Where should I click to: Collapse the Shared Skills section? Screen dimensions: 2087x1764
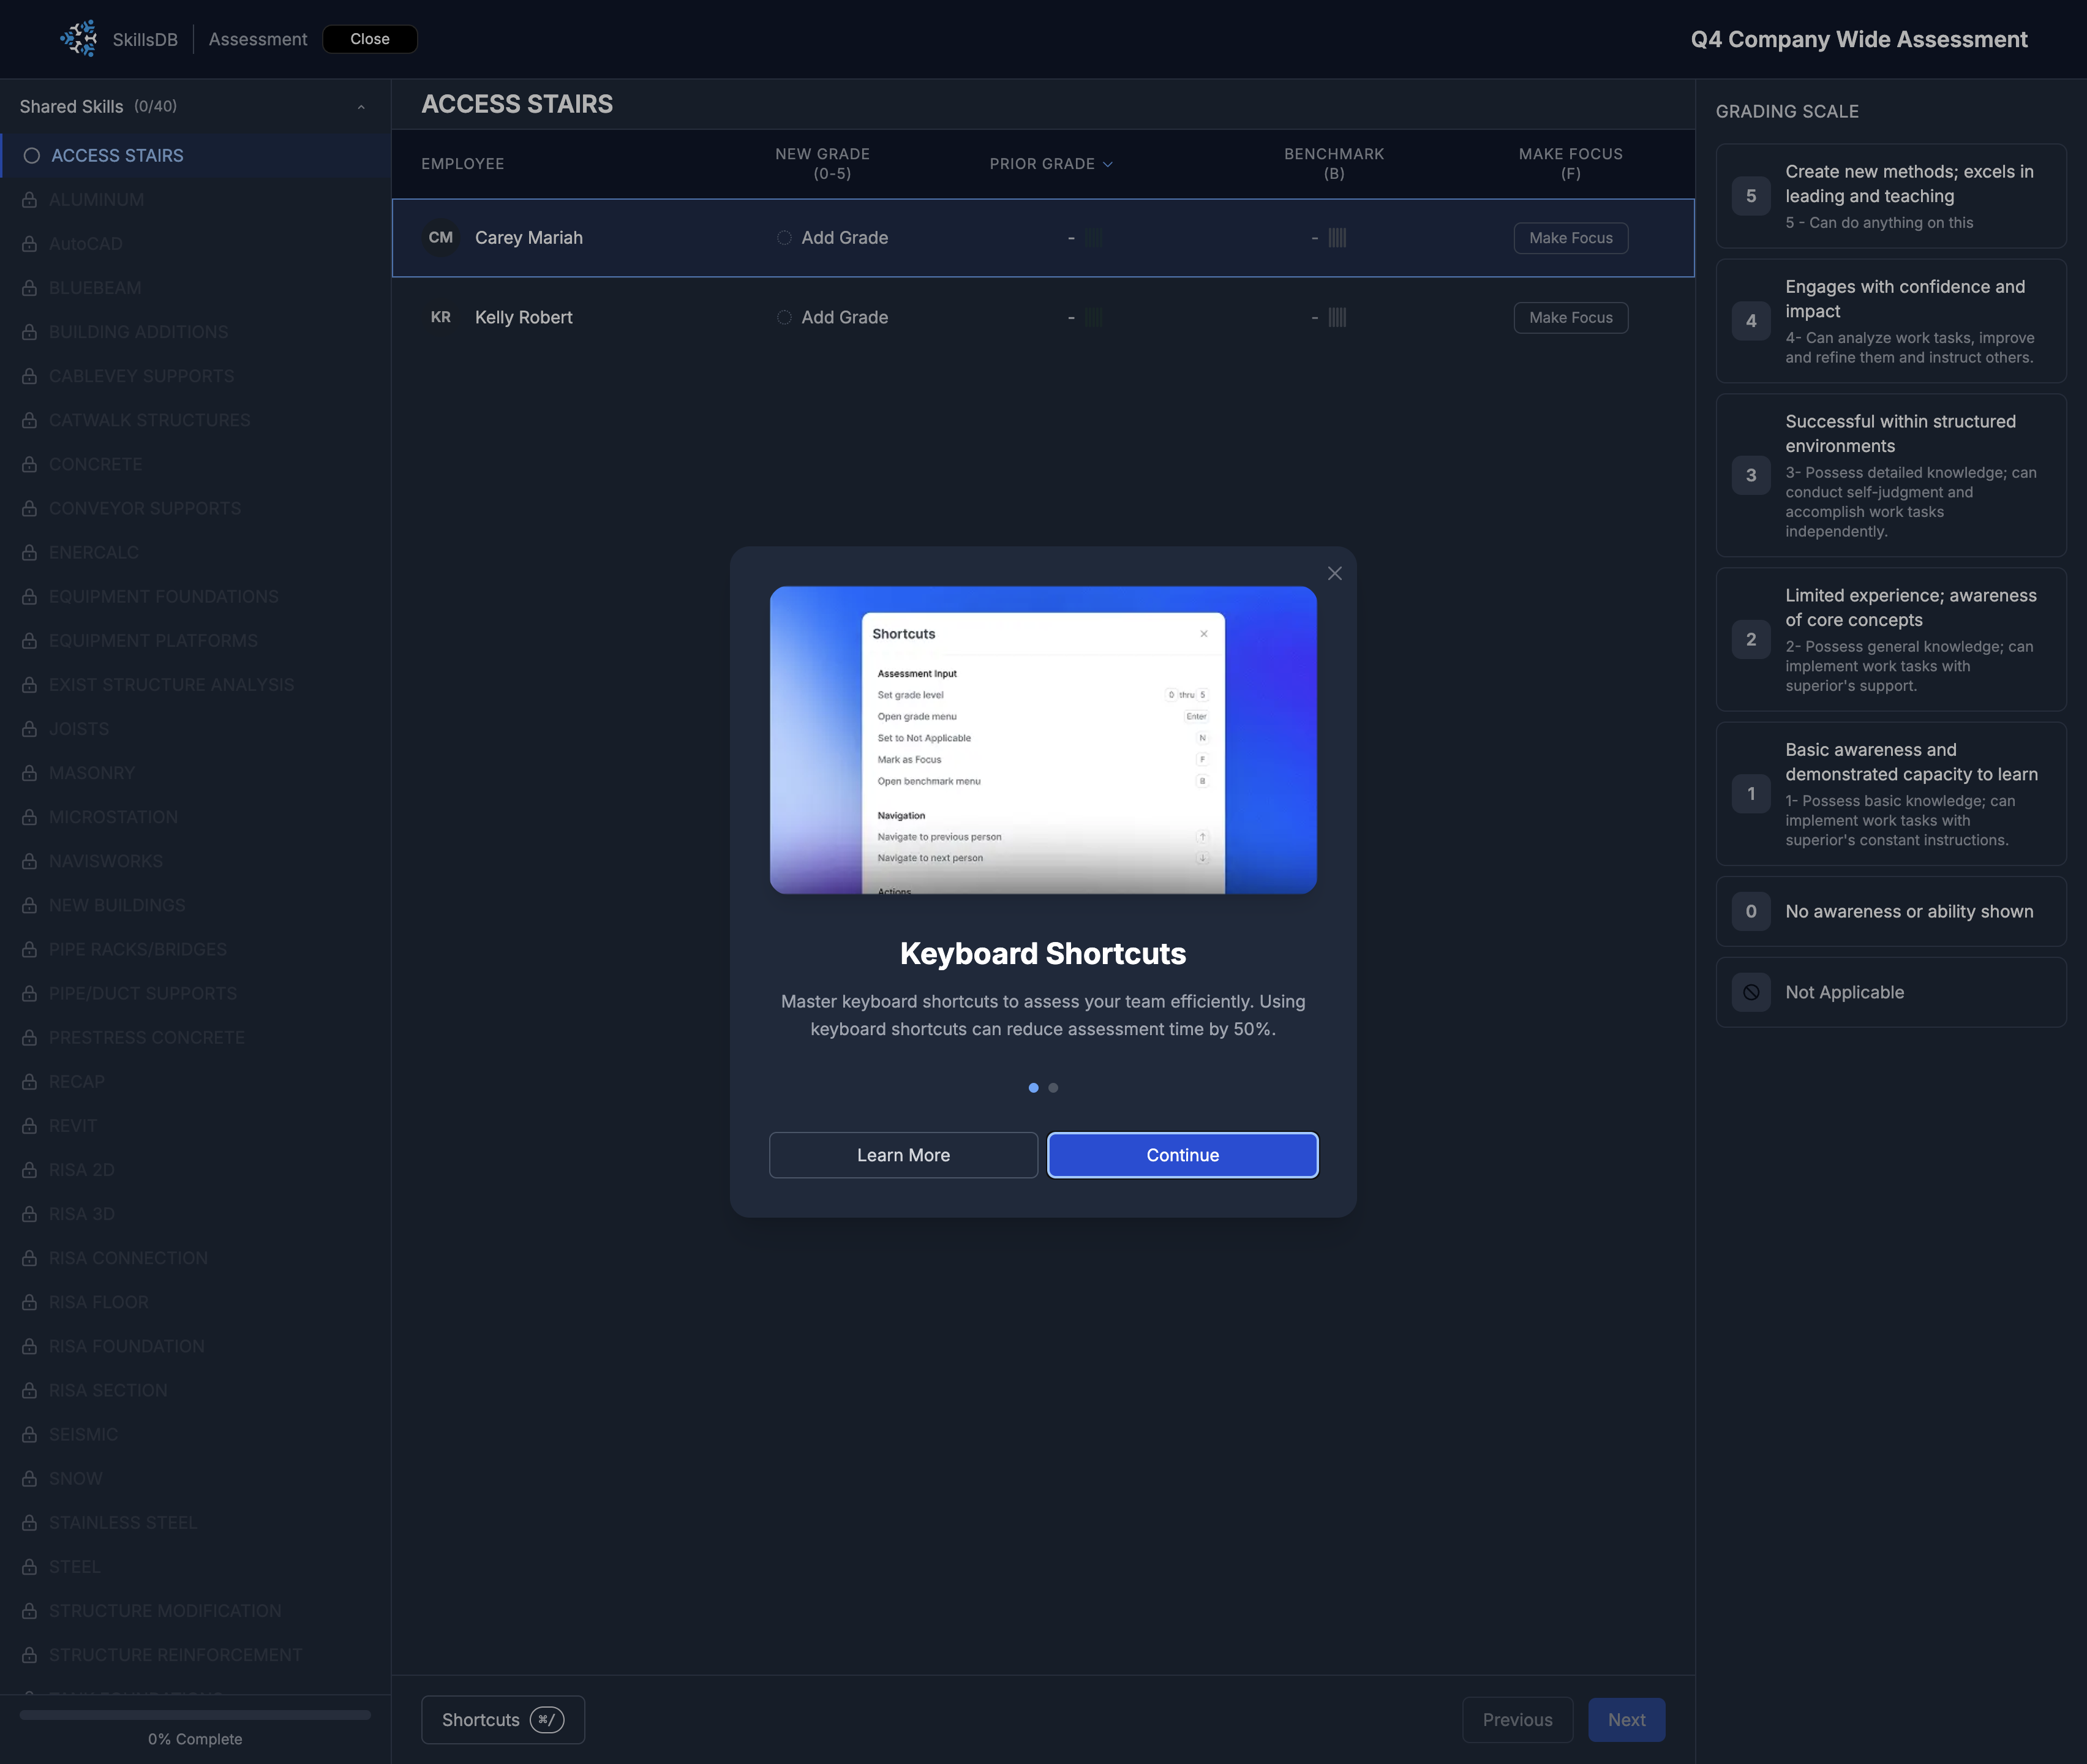tap(361, 107)
